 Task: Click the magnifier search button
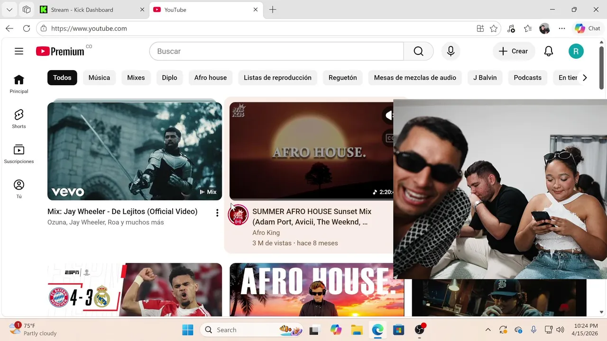point(418,51)
